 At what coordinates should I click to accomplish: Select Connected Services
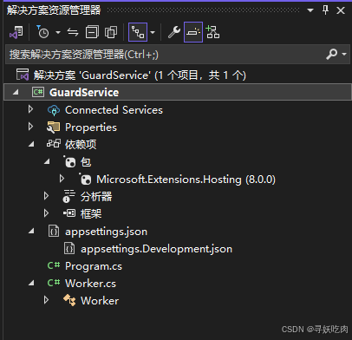[x=114, y=110]
